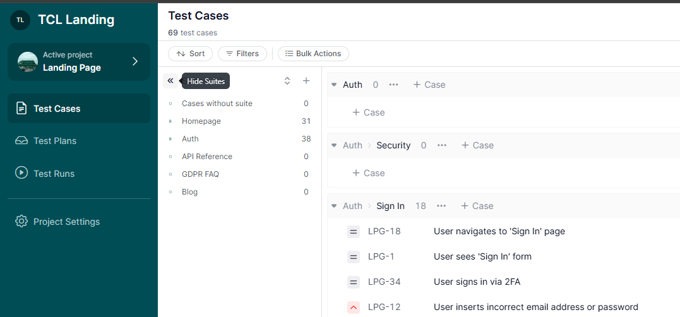Viewport: 680px width, 317px height.
Task: Click the Project Settings gear icon
Action: (x=21, y=222)
